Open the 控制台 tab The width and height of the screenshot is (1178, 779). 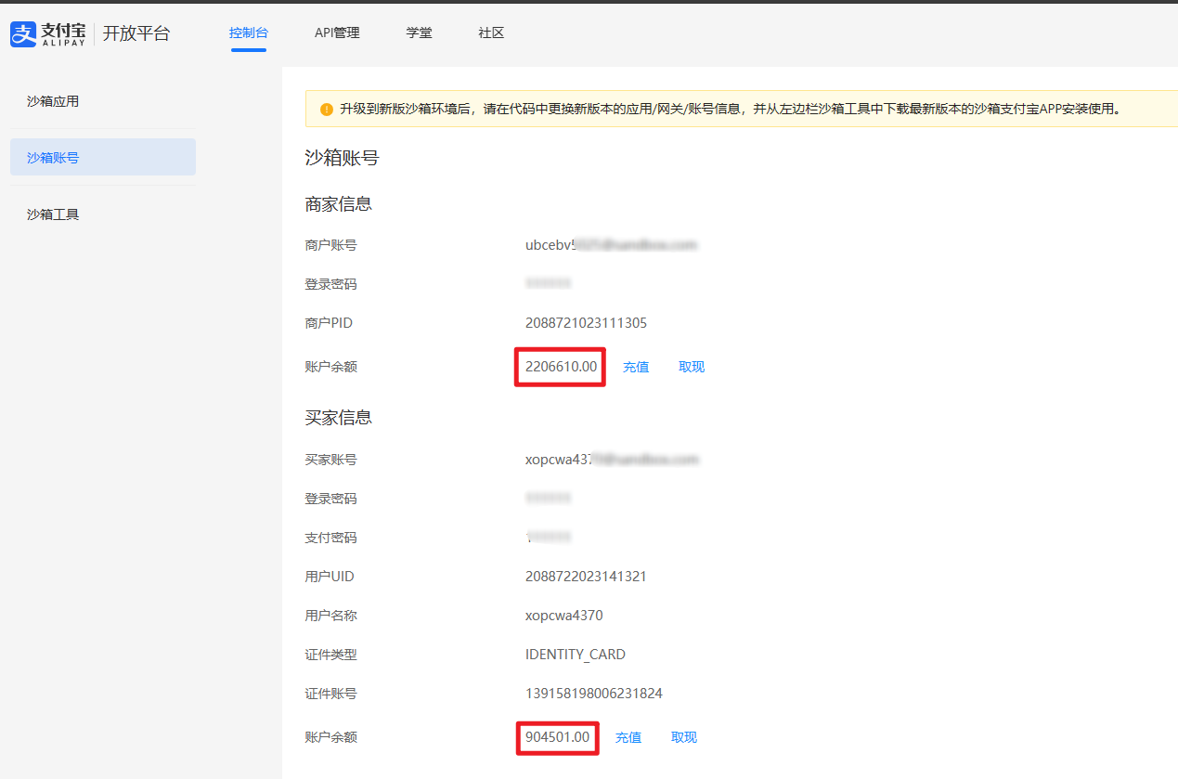click(249, 32)
